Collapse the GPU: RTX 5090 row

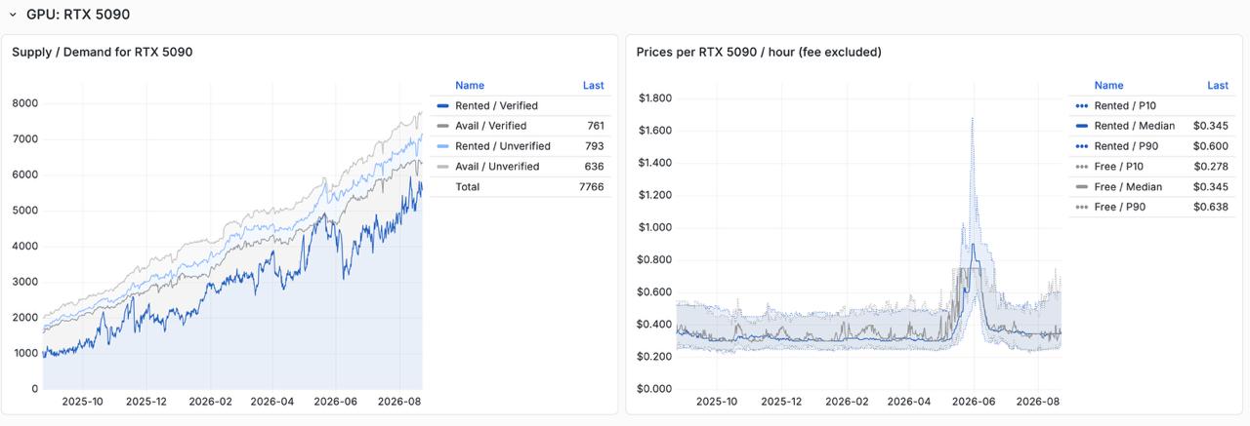13,15
